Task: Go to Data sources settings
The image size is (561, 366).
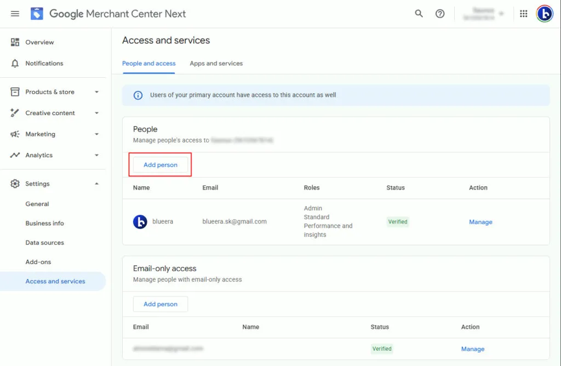Action: pyautogui.click(x=44, y=243)
